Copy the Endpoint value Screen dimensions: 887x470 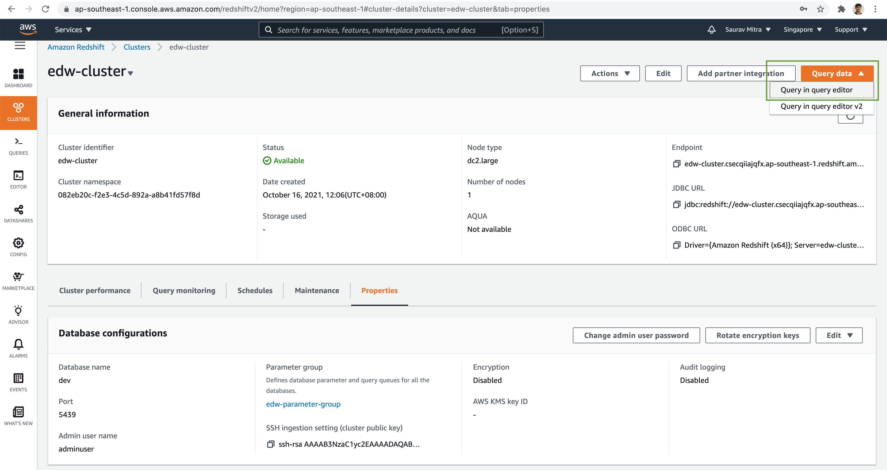676,164
